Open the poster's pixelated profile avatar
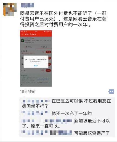The width and height of the screenshot is (117, 142). click(10, 10)
